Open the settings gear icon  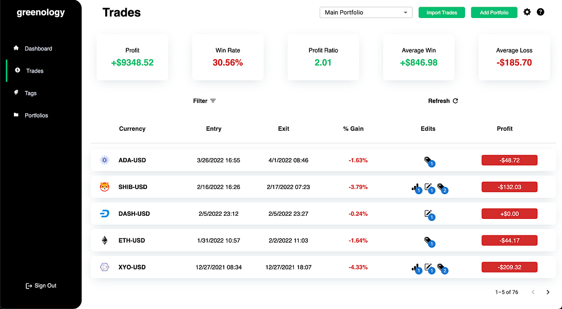pos(527,12)
